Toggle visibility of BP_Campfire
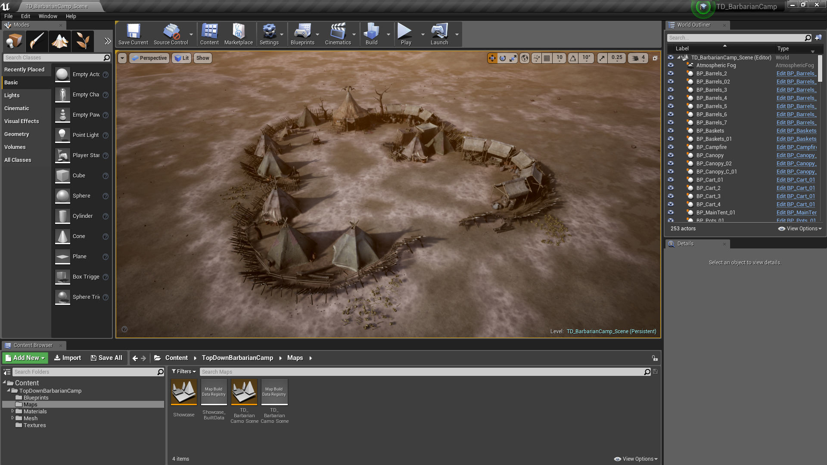The height and width of the screenshot is (465, 827). tap(671, 147)
